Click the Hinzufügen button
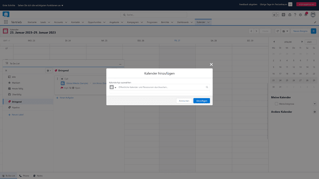 pyautogui.click(x=202, y=101)
